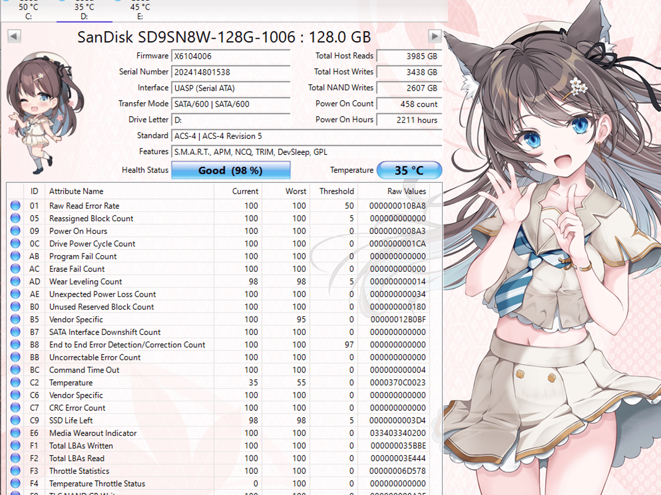The height and width of the screenshot is (495, 661).
Task: Click Total Host Reads value 3985 GB
Action: (x=409, y=56)
